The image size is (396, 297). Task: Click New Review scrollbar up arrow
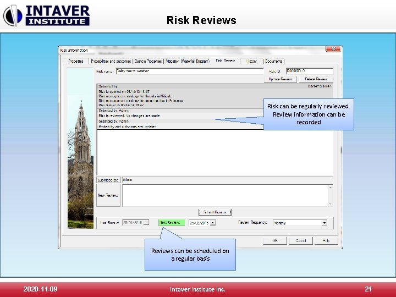tap(330, 188)
